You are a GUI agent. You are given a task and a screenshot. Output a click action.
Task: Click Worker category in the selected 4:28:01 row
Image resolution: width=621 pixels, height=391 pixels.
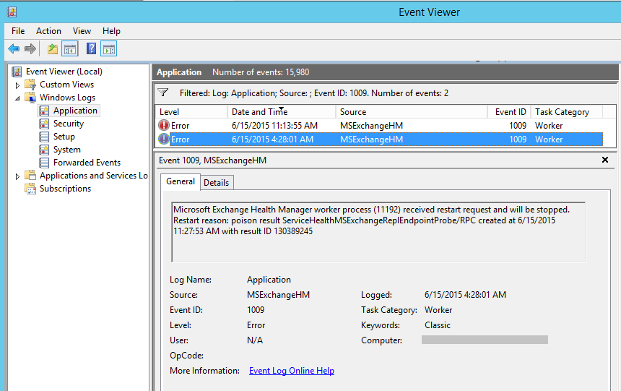(549, 139)
